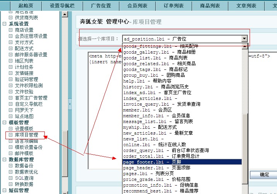Collapse the sidebar with splitter arrow
The width and height of the screenshot is (277, 194).
pos(70,104)
